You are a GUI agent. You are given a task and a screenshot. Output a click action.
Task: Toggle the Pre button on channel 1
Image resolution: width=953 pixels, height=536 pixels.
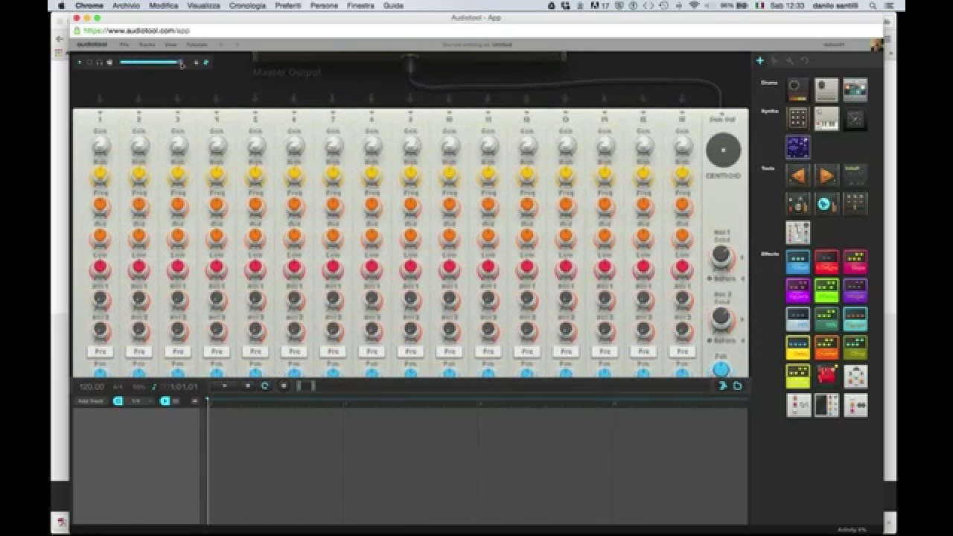coord(100,351)
